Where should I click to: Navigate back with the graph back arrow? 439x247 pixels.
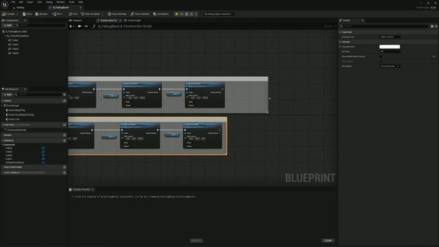pyautogui.click(x=80, y=26)
